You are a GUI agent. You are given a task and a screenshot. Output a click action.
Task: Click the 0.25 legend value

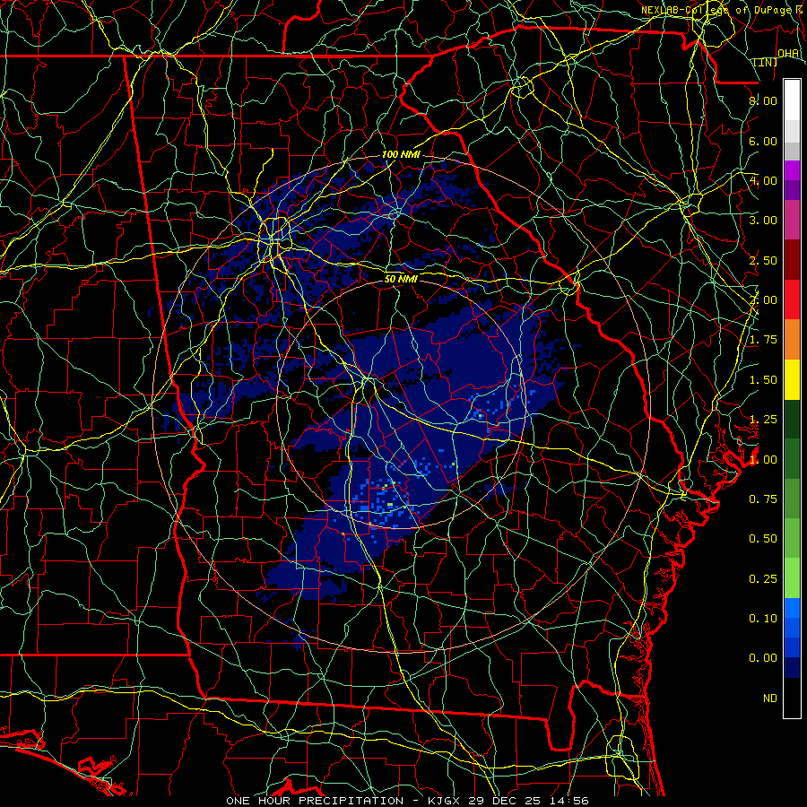coord(763,579)
